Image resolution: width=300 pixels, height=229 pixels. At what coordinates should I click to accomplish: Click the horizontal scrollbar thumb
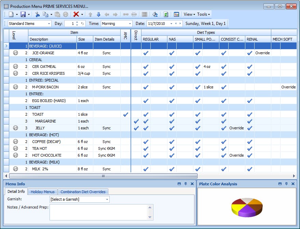pos(103,176)
